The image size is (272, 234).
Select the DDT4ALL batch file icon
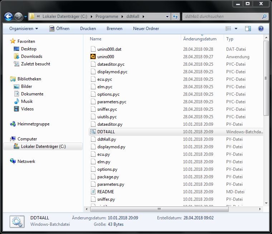point(93,132)
